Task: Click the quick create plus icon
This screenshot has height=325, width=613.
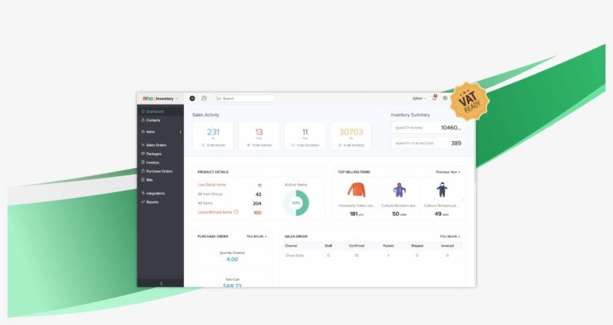Action: [x=192, y=99]
